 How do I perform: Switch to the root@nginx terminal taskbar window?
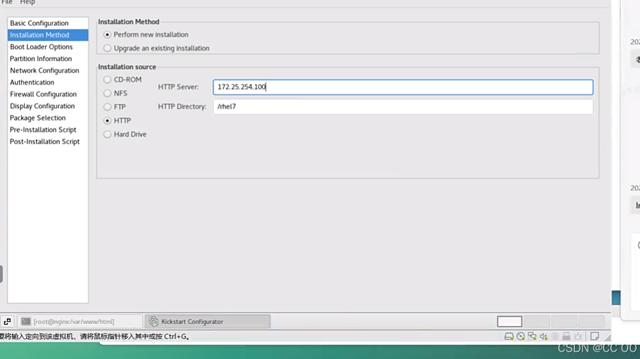[79, 321]
